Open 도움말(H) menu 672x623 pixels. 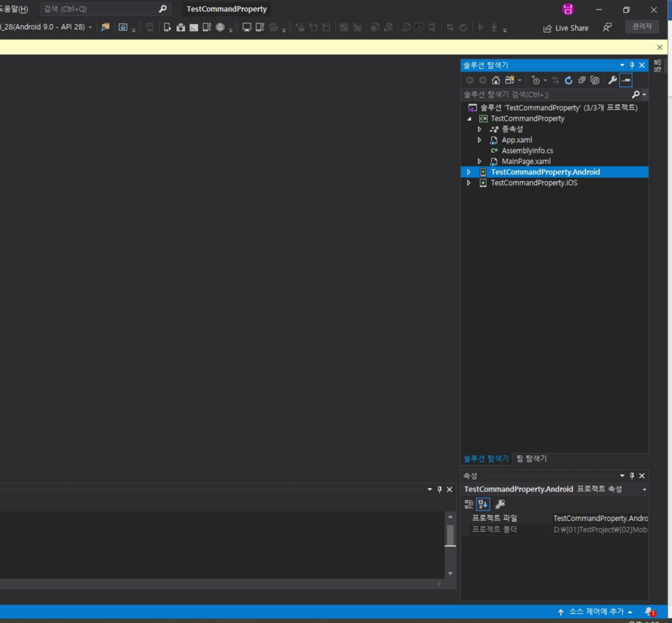(14, 9)
